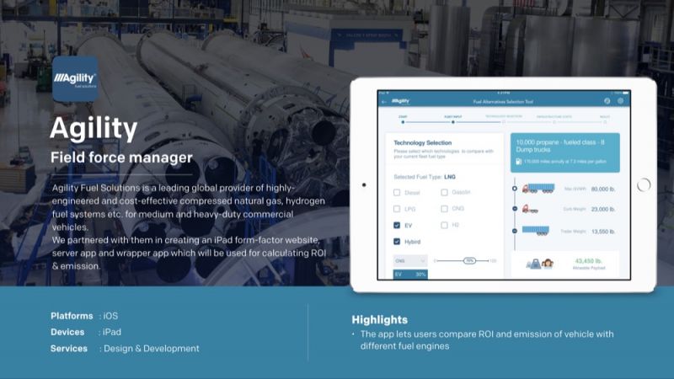Select the red tractor cab icon
Screen dimensions: 674x379
pos(530,209)
